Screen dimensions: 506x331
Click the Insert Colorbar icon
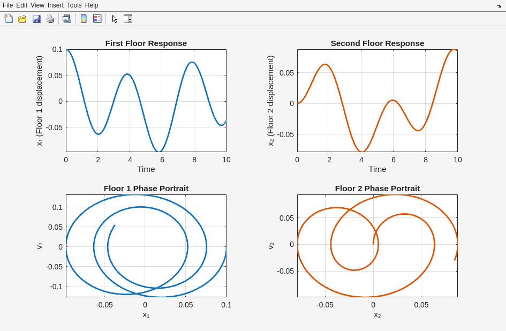click(x=84, y=19)
